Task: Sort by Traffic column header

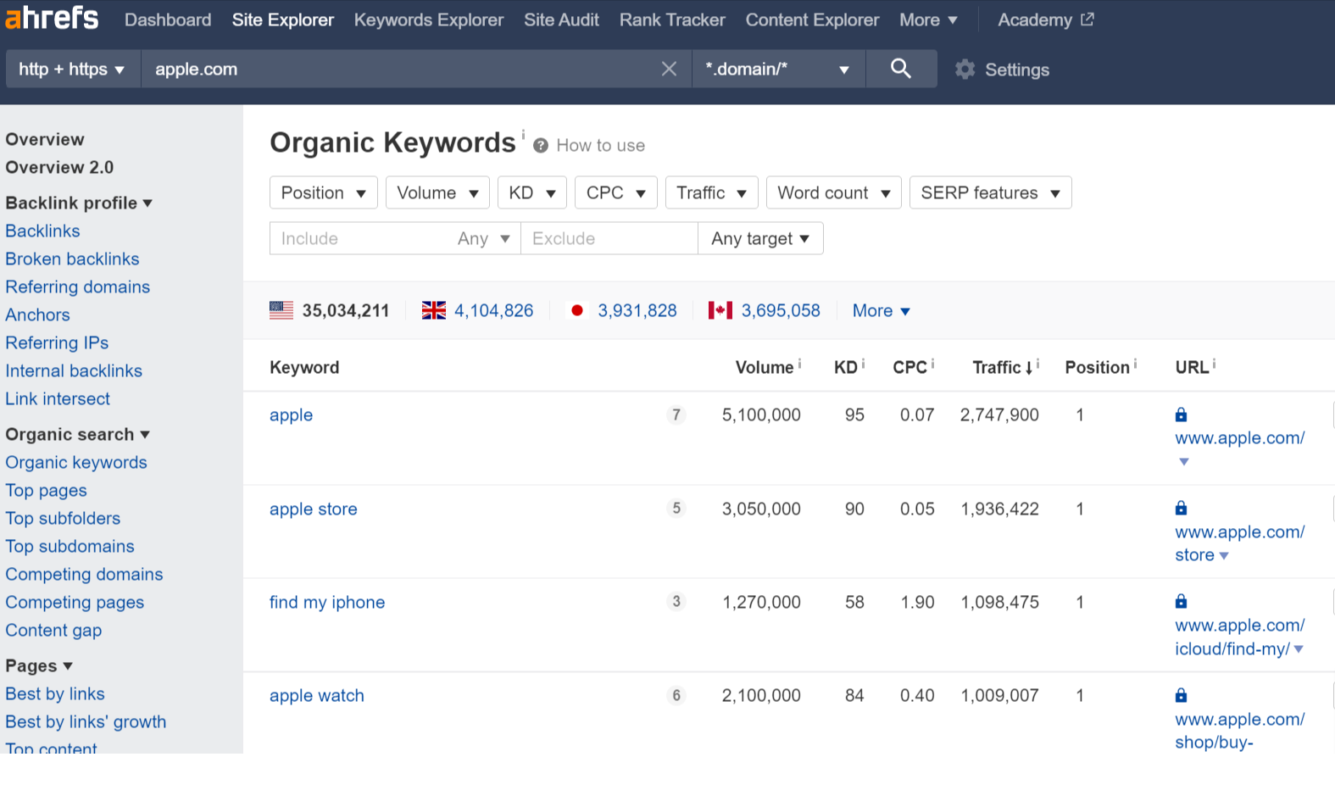Action: (x=1003, y=367)
